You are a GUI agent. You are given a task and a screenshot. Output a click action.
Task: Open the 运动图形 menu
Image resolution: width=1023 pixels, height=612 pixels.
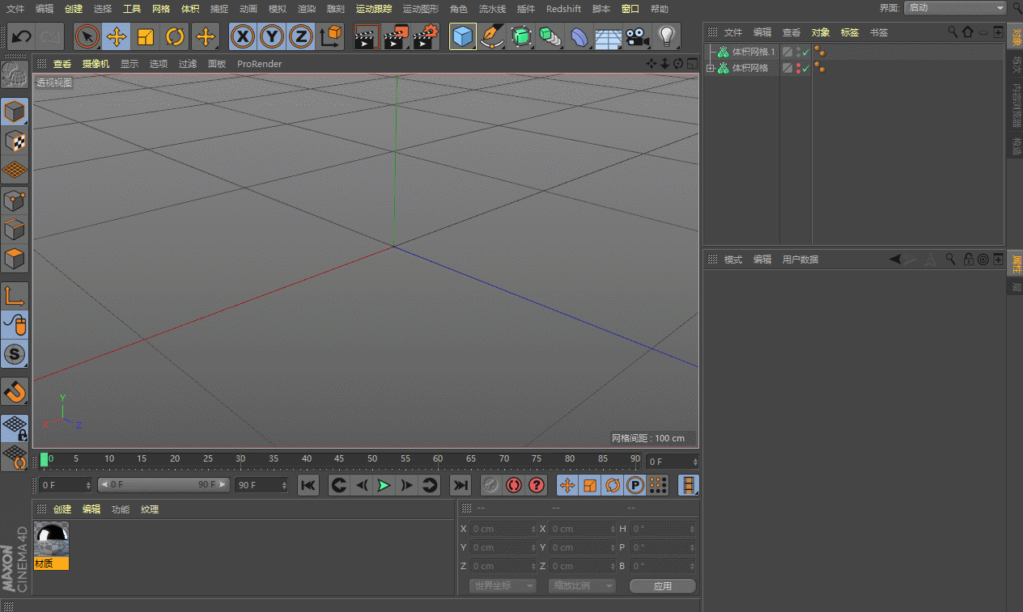point(420,9)
